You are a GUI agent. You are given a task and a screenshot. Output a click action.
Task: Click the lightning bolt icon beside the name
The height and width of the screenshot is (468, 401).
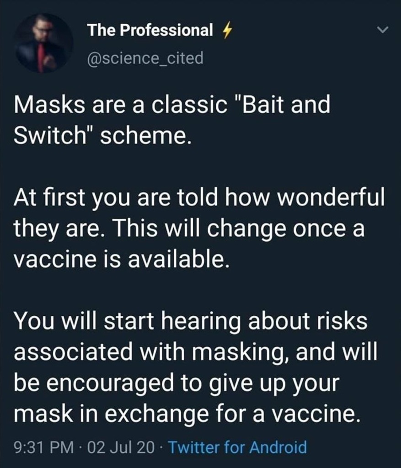click(224, 31)
